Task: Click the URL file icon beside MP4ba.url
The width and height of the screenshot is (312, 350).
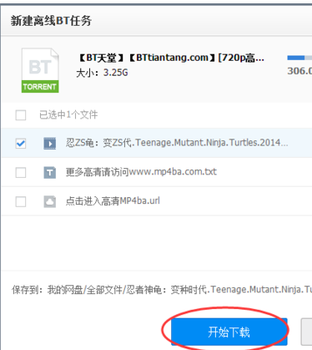Action: point(50,201)
